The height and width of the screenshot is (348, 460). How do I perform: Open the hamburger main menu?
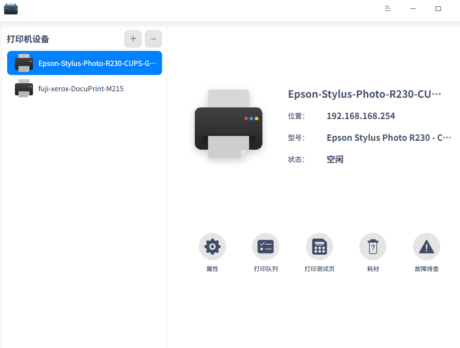pos(388,8)
